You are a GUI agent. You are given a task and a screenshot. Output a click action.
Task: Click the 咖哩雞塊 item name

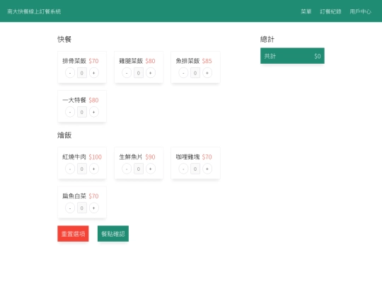188,157
